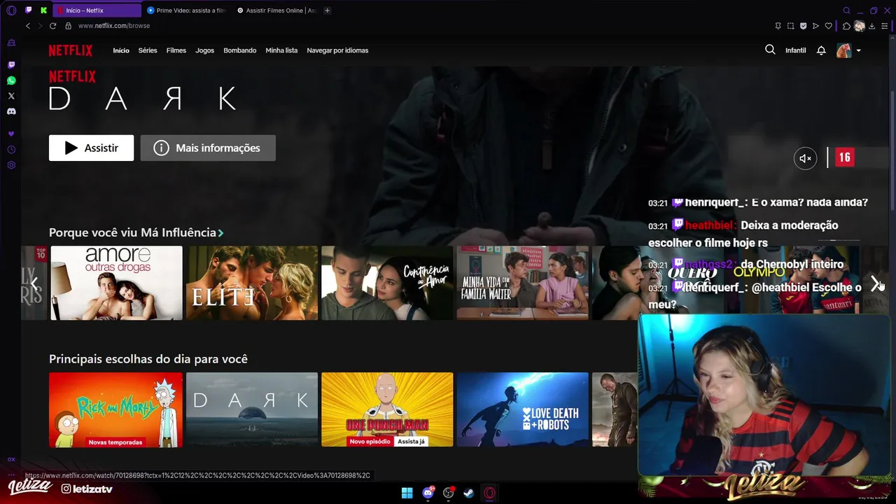Switch to Prime Video tab
The width and height of the screenshot is (896, 504).
point(186,10)
